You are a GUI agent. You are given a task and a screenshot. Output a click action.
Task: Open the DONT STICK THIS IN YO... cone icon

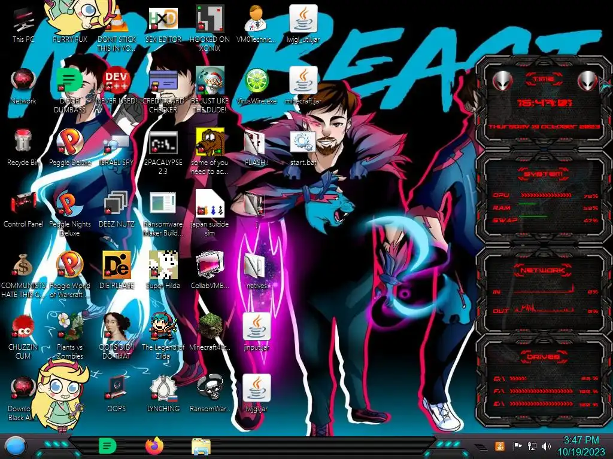click(x=117, y=20)
